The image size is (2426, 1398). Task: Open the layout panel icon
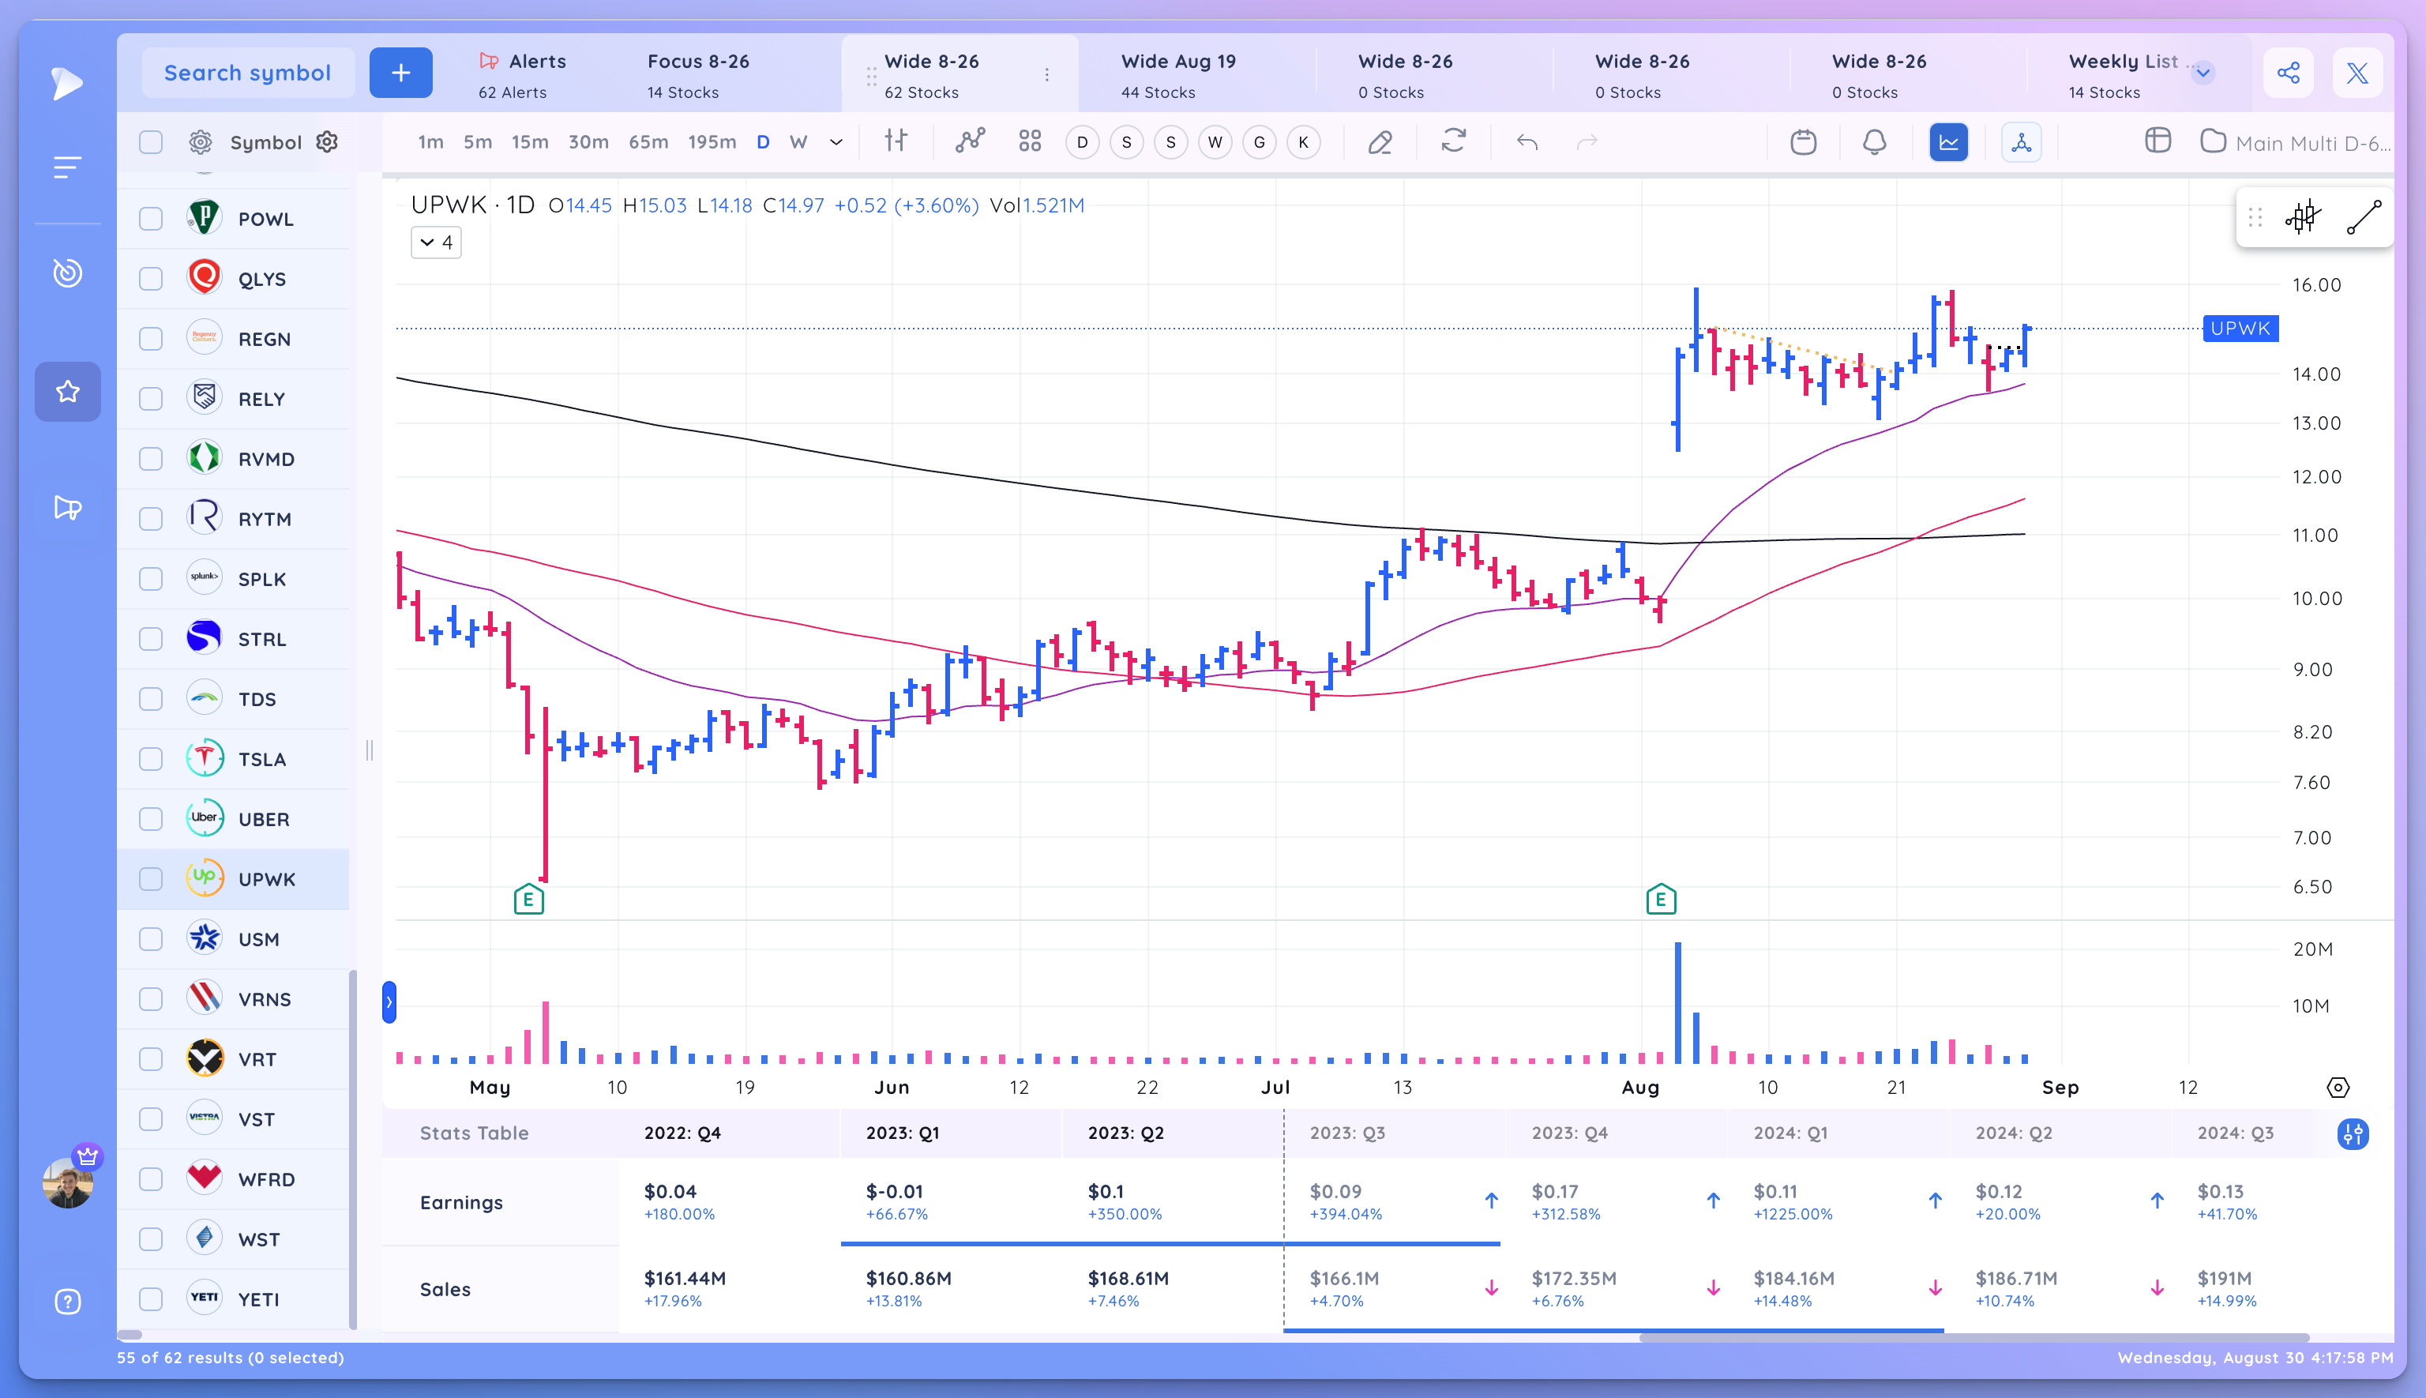click(x=2157, y=141)
